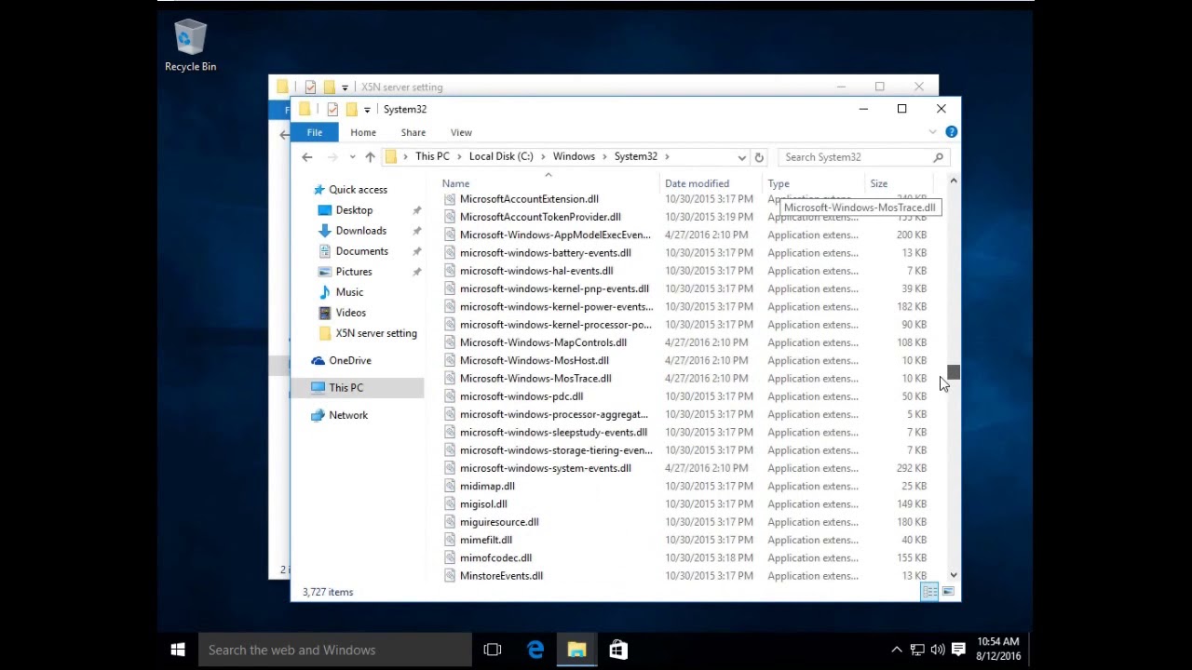Click the vertical scrollbar thumb in file list

click(954, 372)
